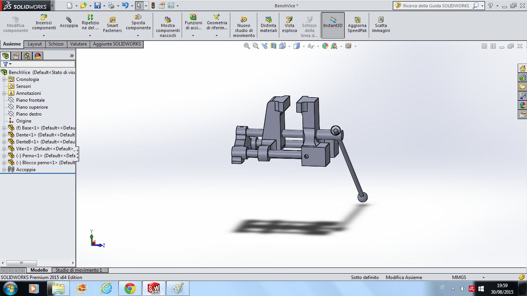Open SOLIDWORKS Resources home task pane

pyautogui.click(x=522, y=69)
